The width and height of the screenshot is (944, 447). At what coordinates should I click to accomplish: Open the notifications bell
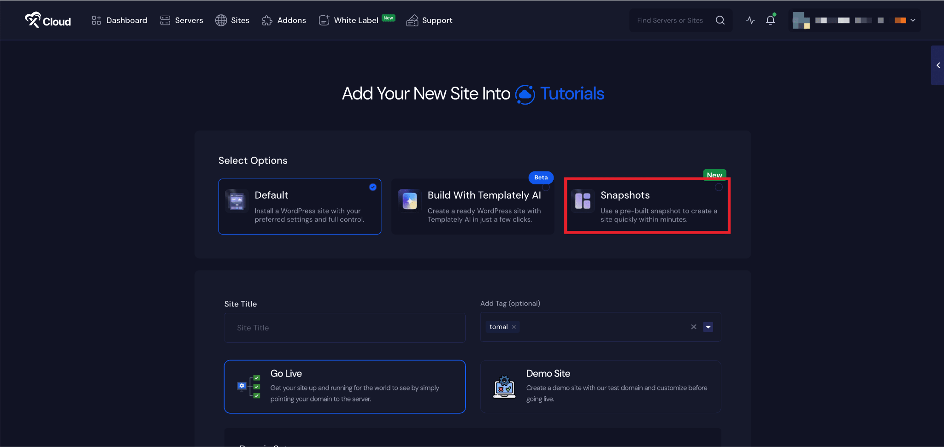coord(770,20)
